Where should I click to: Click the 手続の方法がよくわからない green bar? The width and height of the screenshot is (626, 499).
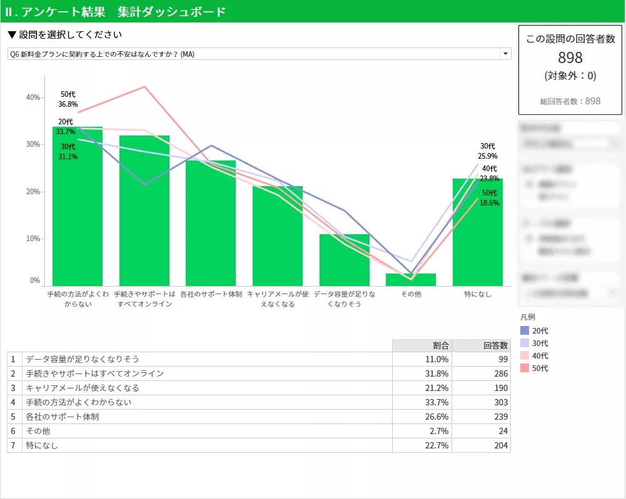coord(78,212)
